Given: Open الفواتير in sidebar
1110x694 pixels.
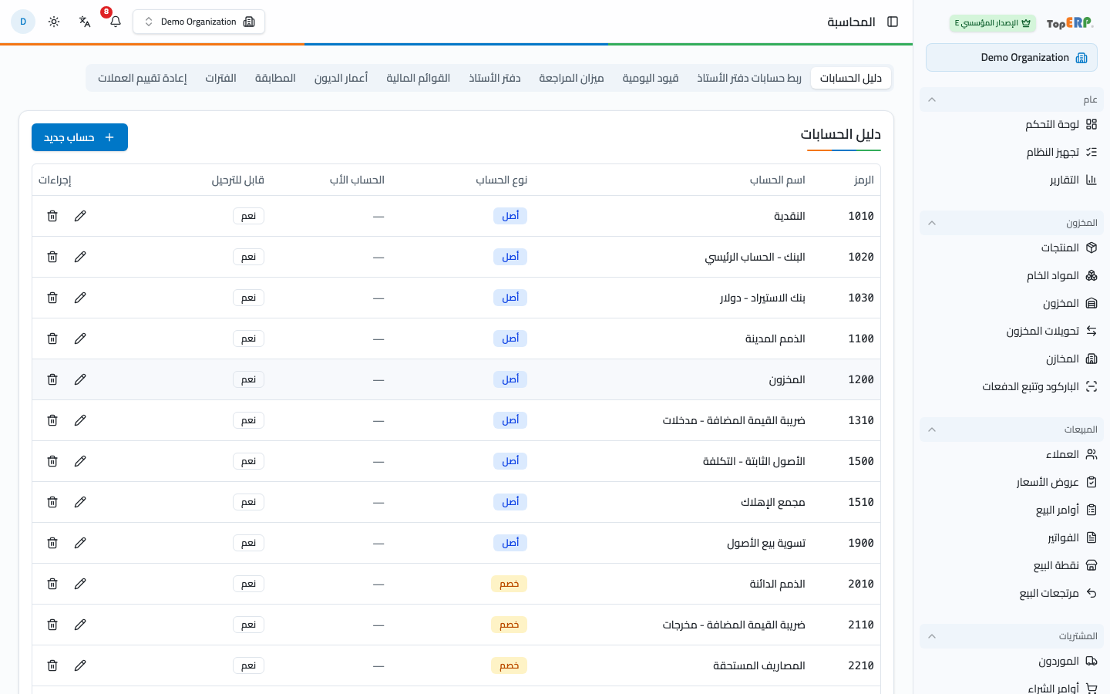Looking at the screenshot, I should point(1011,537).
